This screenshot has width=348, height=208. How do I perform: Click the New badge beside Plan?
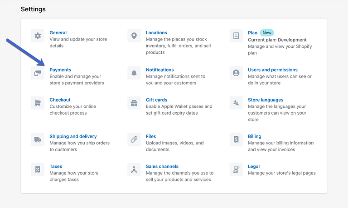point(267,33)
